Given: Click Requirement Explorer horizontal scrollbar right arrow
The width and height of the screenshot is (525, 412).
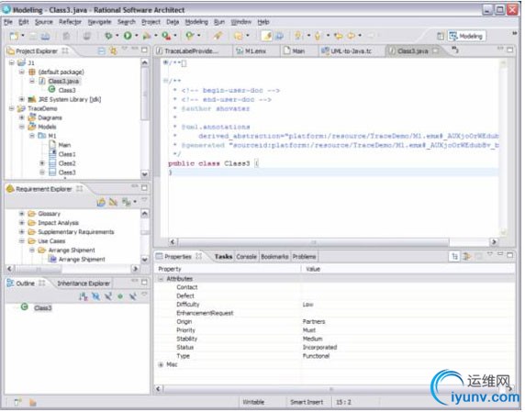Looking at the screenshot, I should click(135, 269).
